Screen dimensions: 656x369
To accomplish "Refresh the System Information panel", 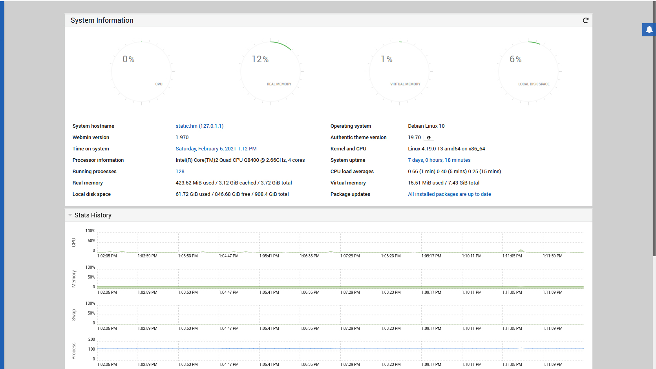I will pos(585,20).
